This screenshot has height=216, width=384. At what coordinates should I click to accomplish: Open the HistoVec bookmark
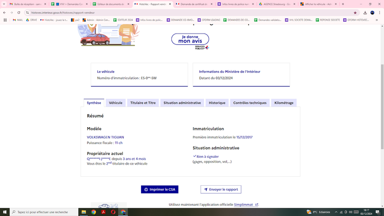click(x=54, y=20)
